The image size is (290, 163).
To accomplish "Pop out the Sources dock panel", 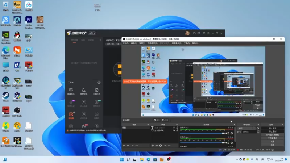I will (x=177, y=125).
